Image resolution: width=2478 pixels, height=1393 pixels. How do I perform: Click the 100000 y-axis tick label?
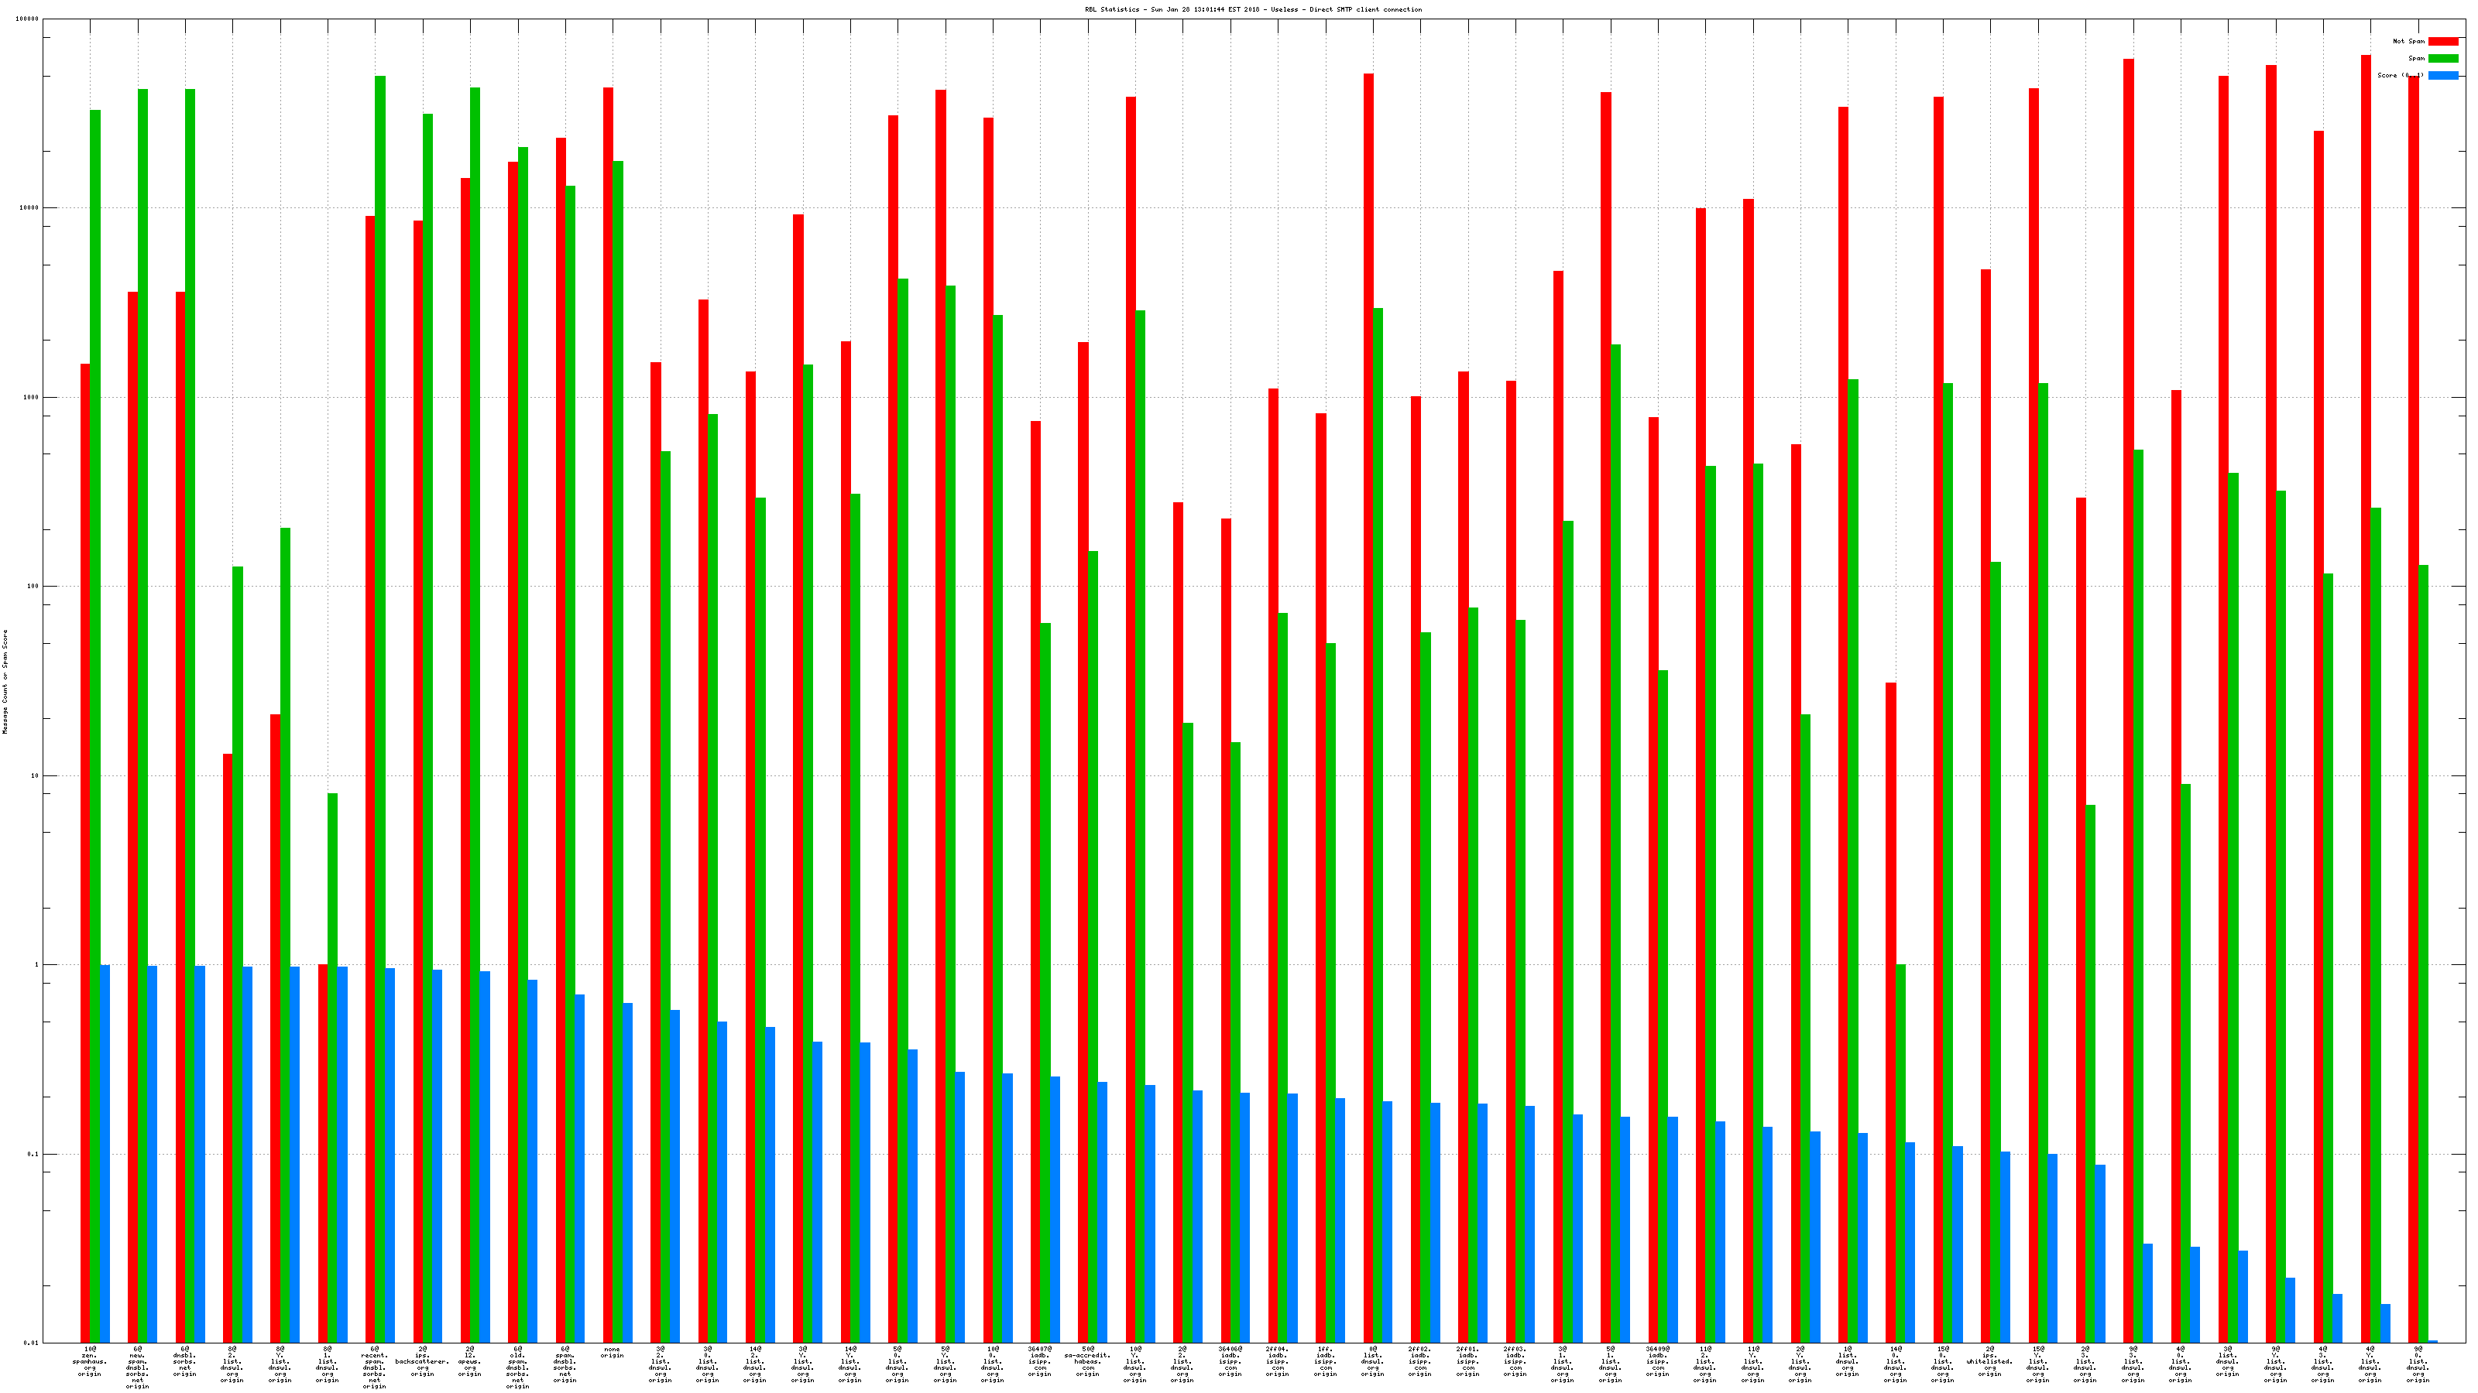point(27,19)
